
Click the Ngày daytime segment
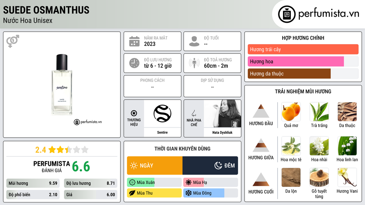click(x=155, y=165)
